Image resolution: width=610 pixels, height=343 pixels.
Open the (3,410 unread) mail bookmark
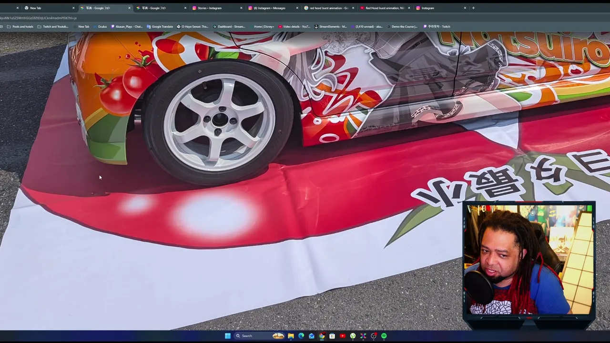366,27
